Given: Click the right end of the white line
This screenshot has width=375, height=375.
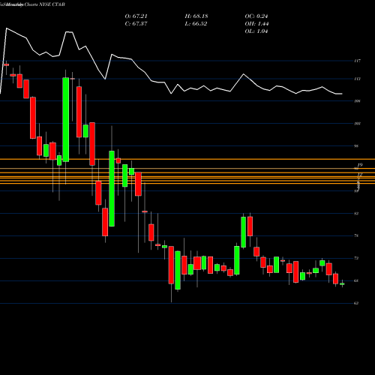Looking at the screenshot, I should click(342, 94).
